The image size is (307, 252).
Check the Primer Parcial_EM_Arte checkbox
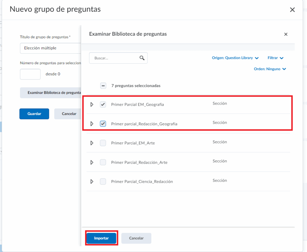103,143
